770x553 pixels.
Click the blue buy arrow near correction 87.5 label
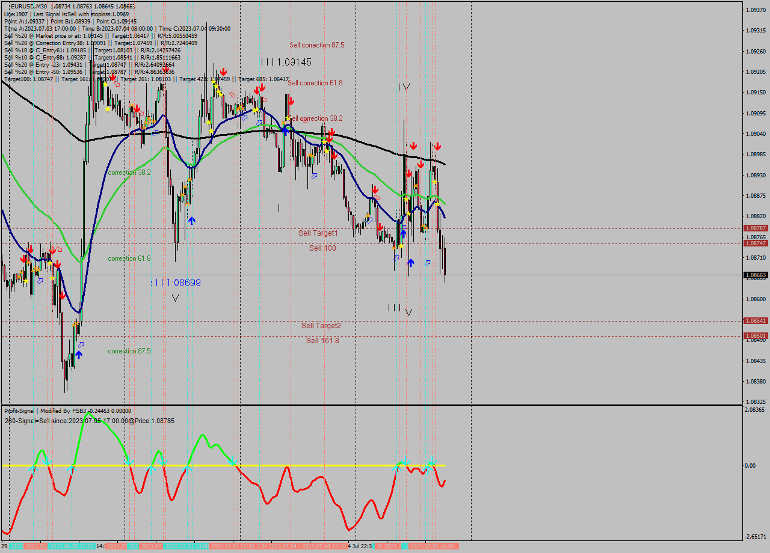click(x=78, y=354)
